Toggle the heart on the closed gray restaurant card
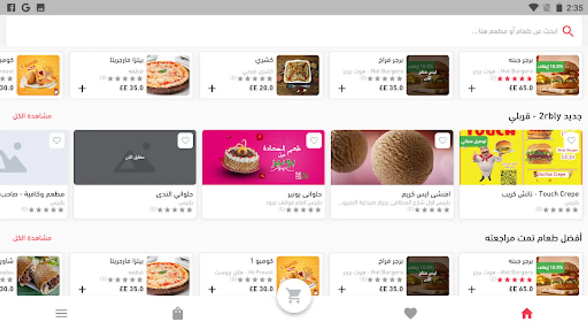 [x=185, y=140]
